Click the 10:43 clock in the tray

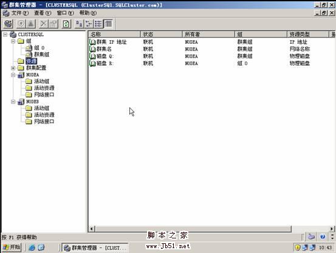(x=326, y=248)
